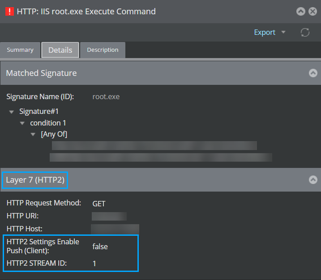
Task: Click the Export dropdown arrow
Action: click(x=283, y=32)
